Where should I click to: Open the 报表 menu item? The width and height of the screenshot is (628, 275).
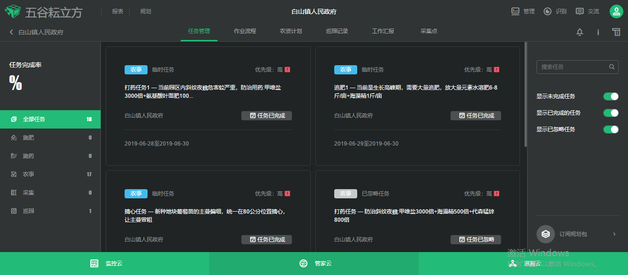coord(118,11)
